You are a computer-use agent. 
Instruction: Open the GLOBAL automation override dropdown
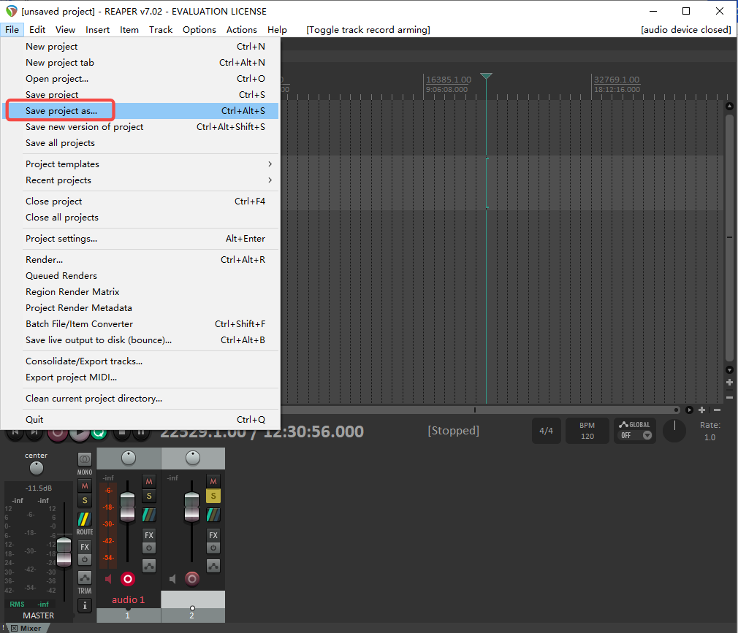(x=647, y=435)
